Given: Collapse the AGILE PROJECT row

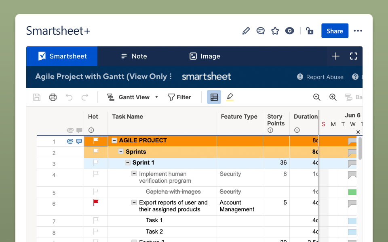Looking at the screenshot, I should pyautogui.click(x=114, y=140).
